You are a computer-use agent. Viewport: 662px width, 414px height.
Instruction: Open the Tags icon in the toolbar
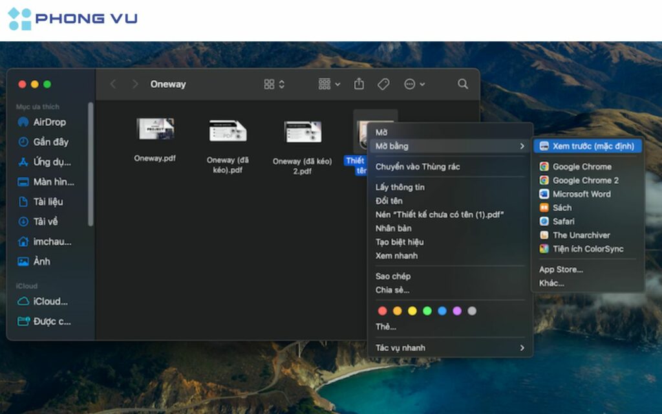tap(383, 83)
